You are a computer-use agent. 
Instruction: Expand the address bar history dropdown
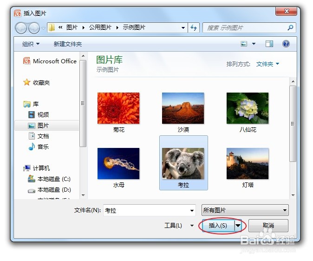pyautogui.click(x=183, y=28)
